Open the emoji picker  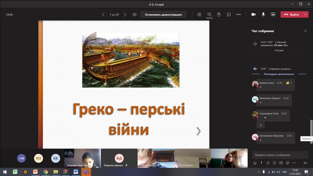pyautogui.click(x=274, y=163)
